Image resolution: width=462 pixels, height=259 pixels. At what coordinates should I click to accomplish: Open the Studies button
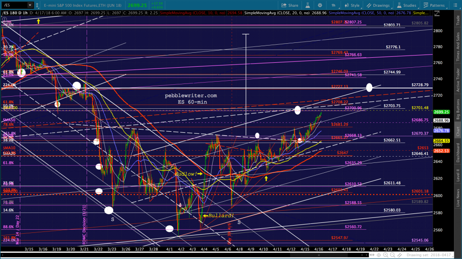407,5
